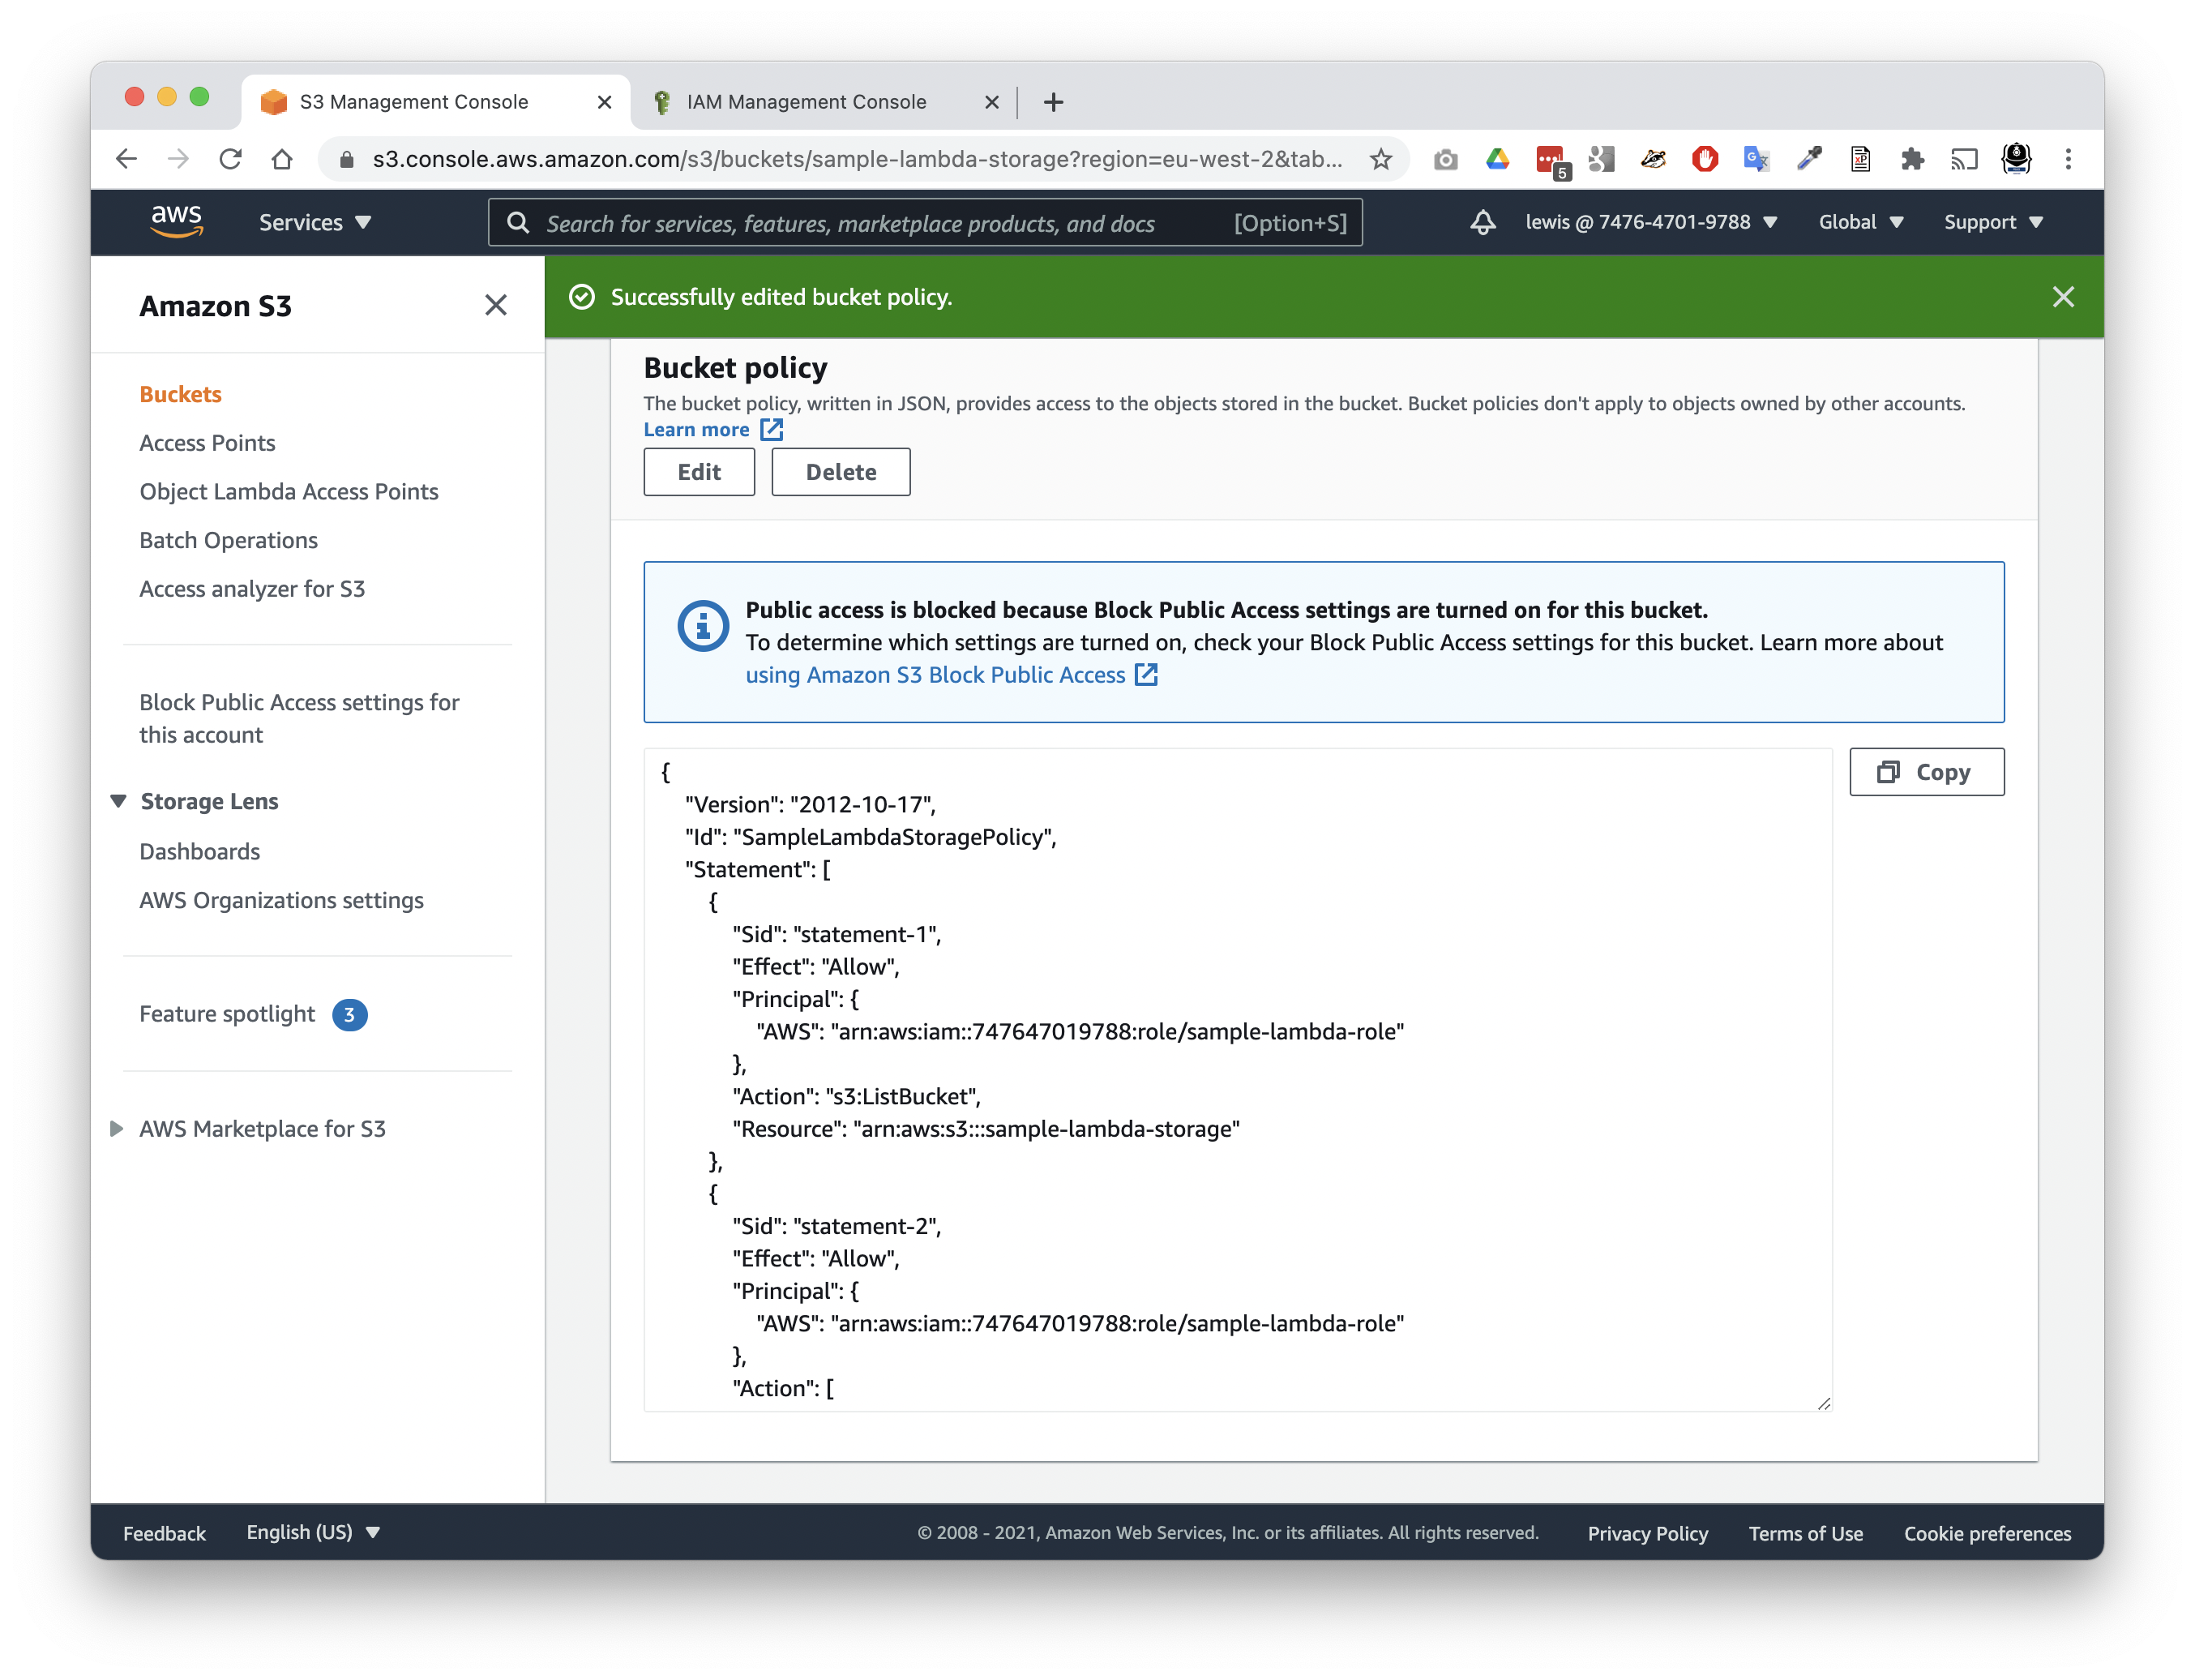Open Feature spotlight
The height and width of the screenshot is (1680, 2195).
click(x=227, y=1014)
